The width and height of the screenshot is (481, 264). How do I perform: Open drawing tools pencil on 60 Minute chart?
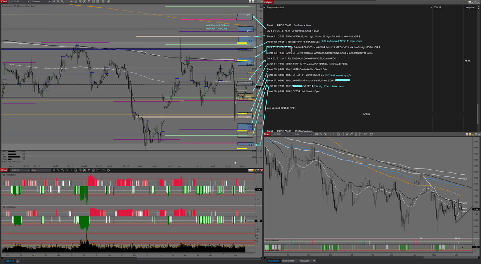[x=58, y=2]
